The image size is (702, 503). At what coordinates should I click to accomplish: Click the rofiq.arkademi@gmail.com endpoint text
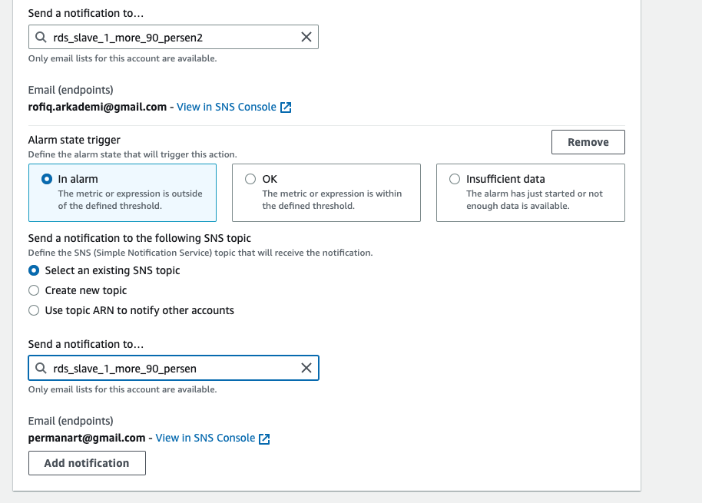[98, 107]
